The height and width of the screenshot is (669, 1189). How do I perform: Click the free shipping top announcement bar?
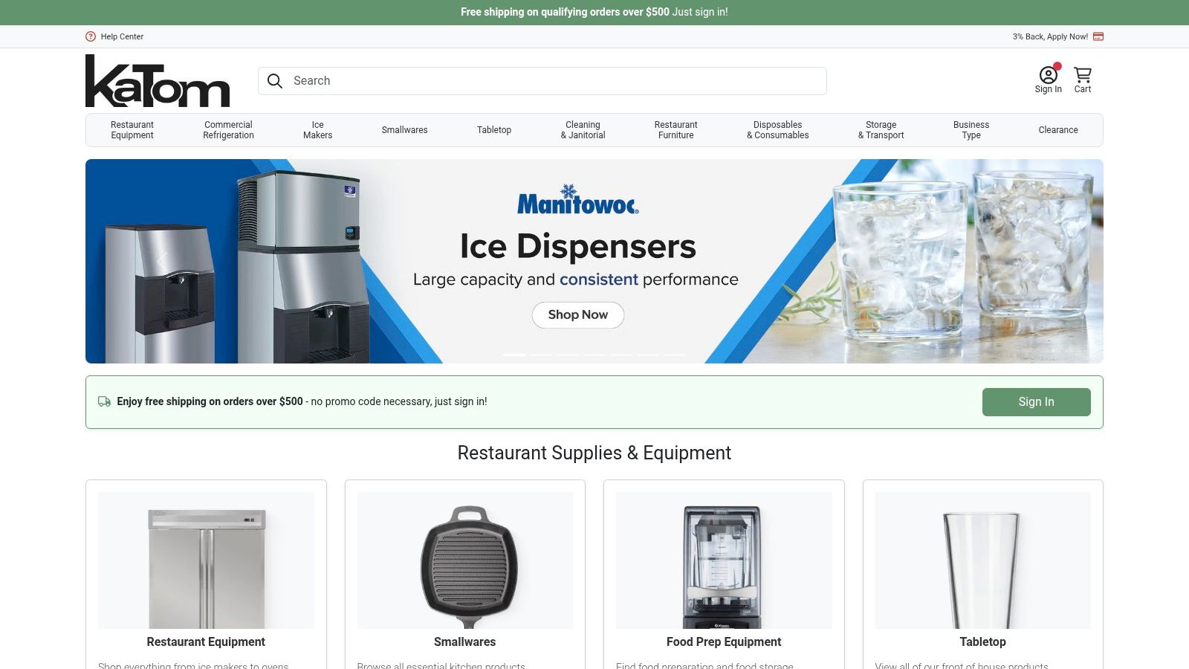tap(594, 13)
